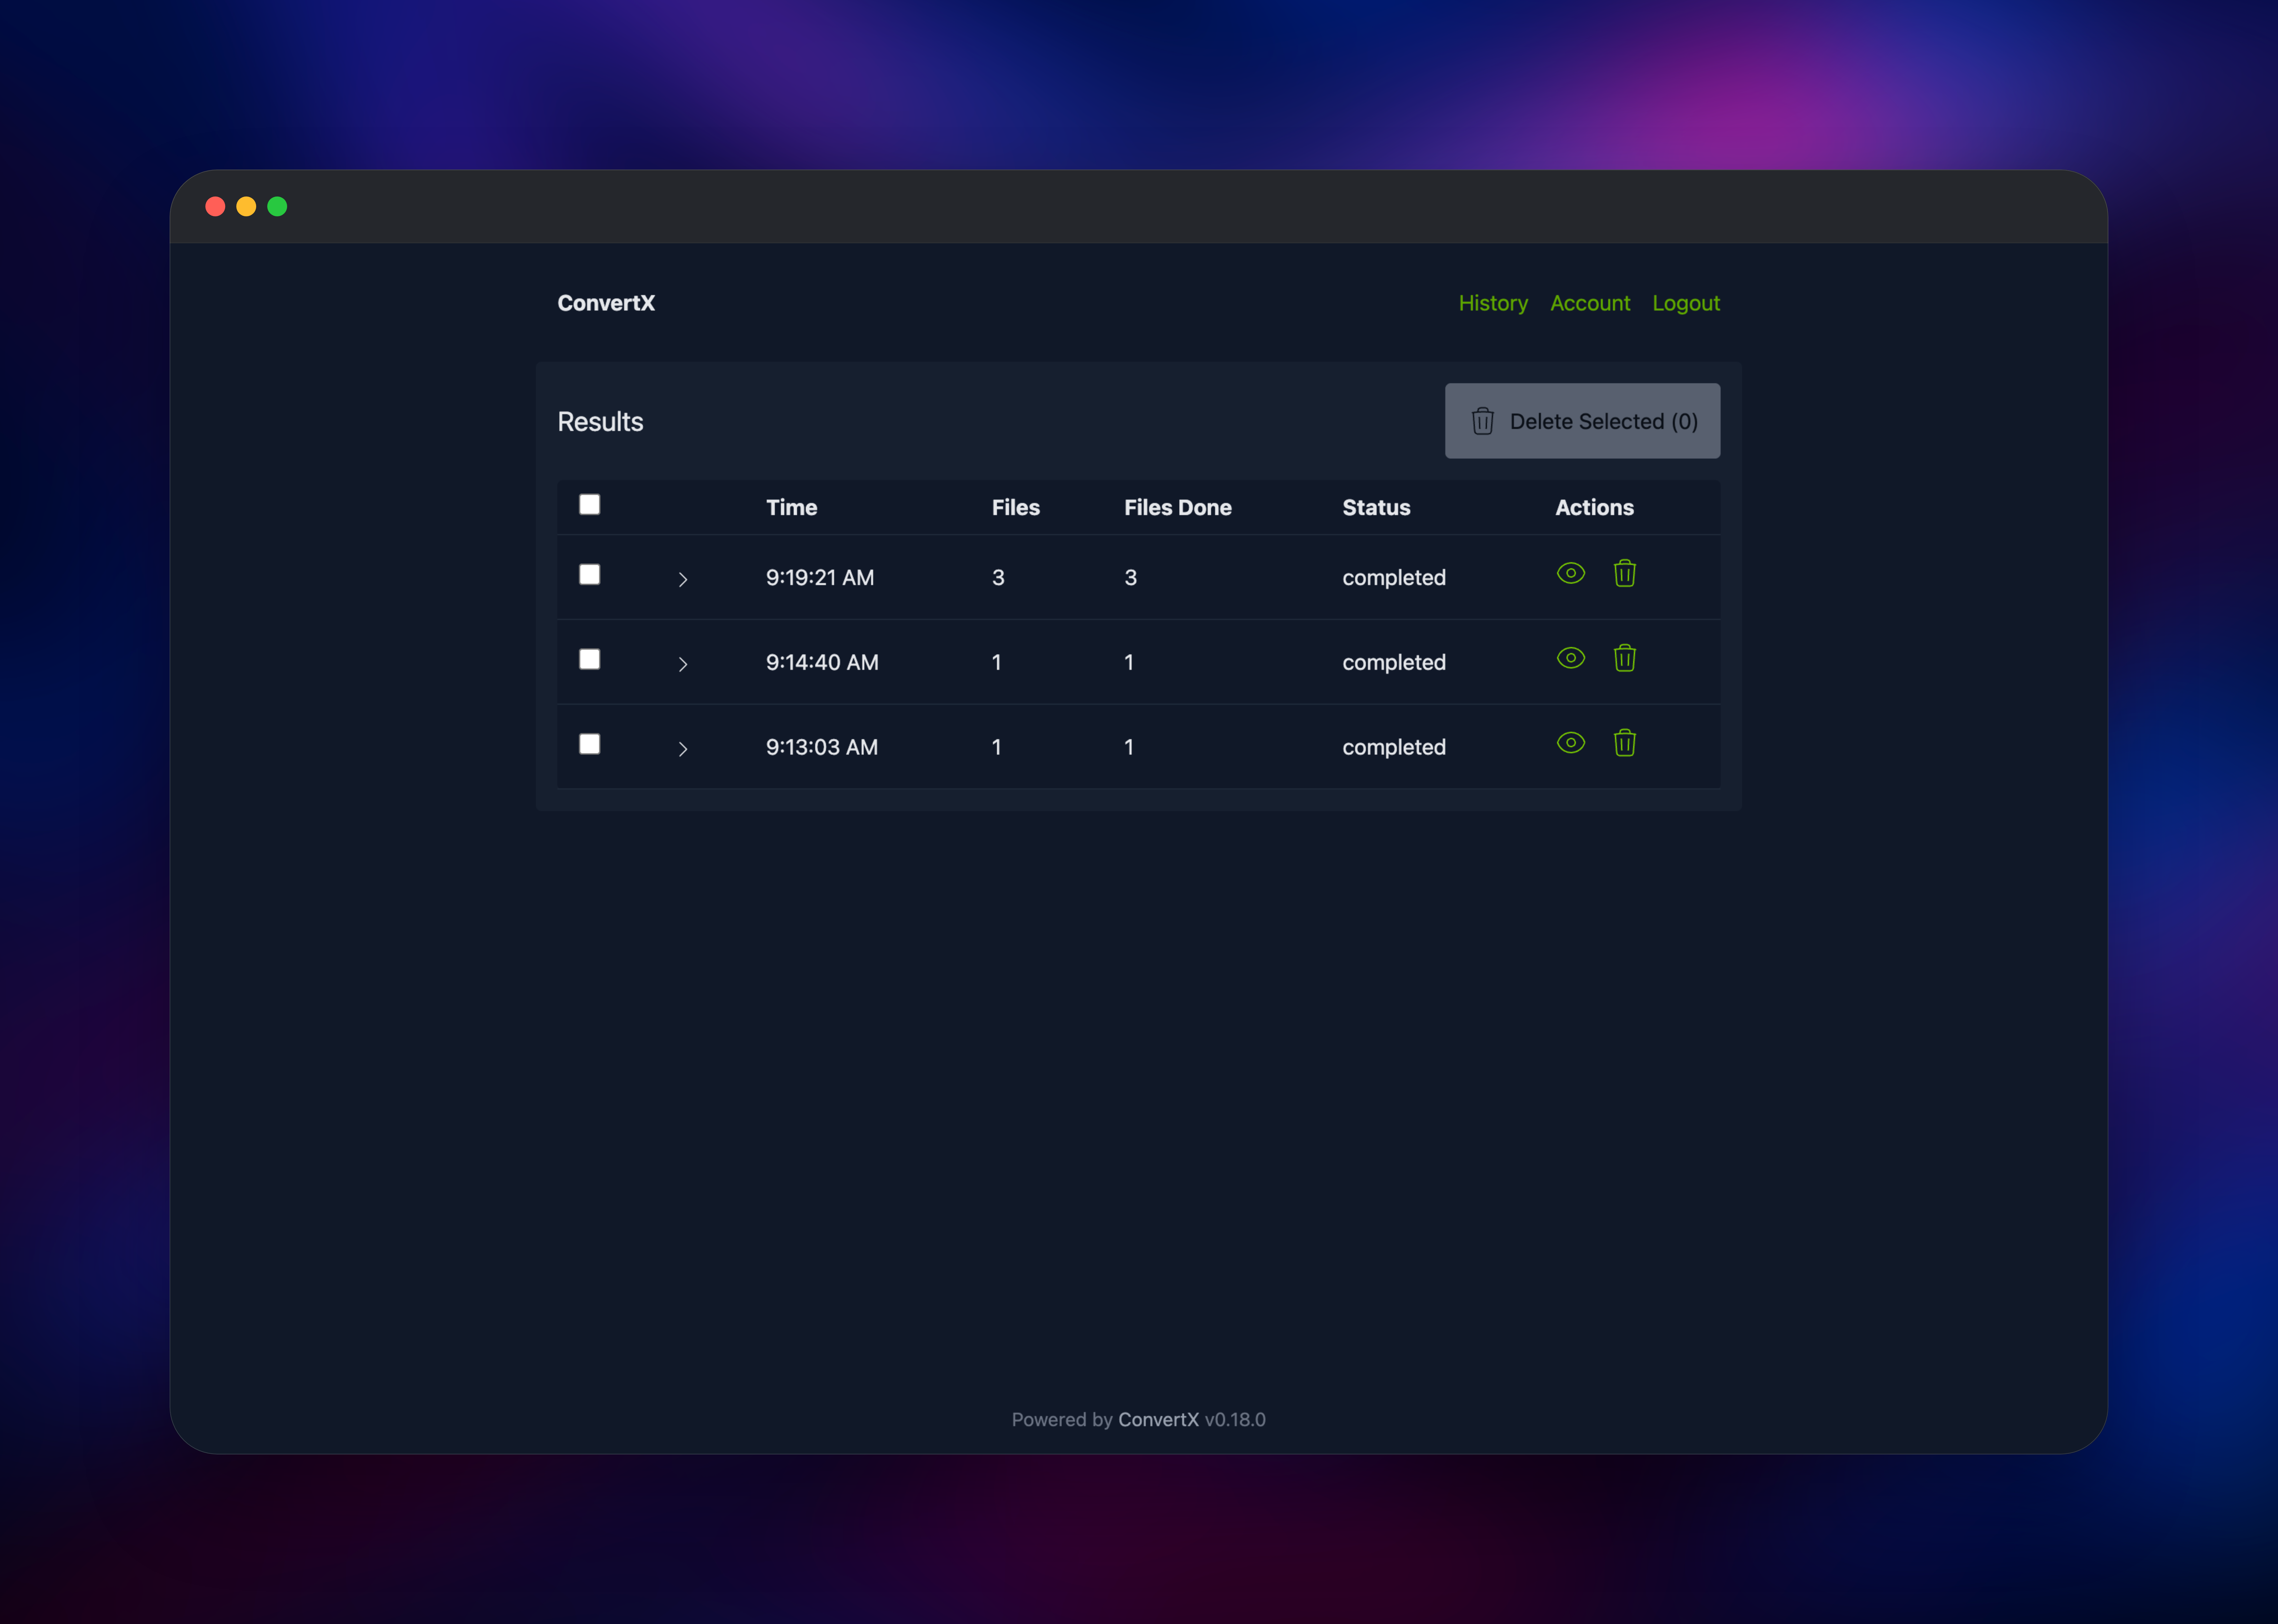The width and height of the screenshot is (2278, 1624).
Task: Close the window with the red button
Action: point(215,206)
